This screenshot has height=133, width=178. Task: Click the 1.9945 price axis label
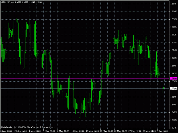coord(173,12)
